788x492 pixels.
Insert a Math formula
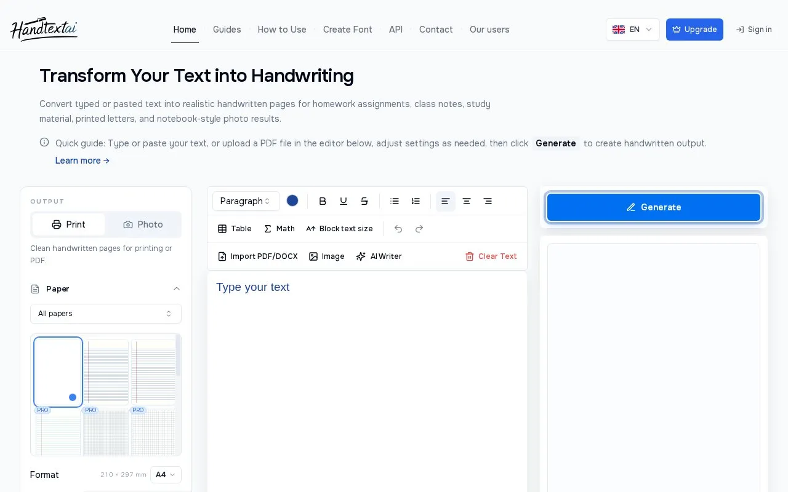pyautogui.click(x=279, y=229)
